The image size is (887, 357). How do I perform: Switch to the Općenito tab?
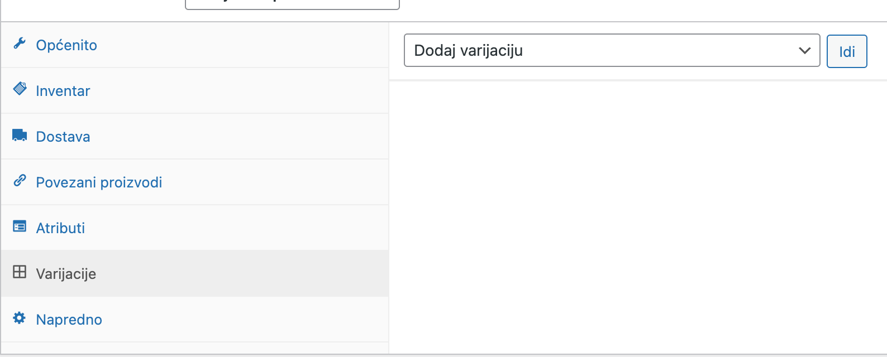pos(66,45)
